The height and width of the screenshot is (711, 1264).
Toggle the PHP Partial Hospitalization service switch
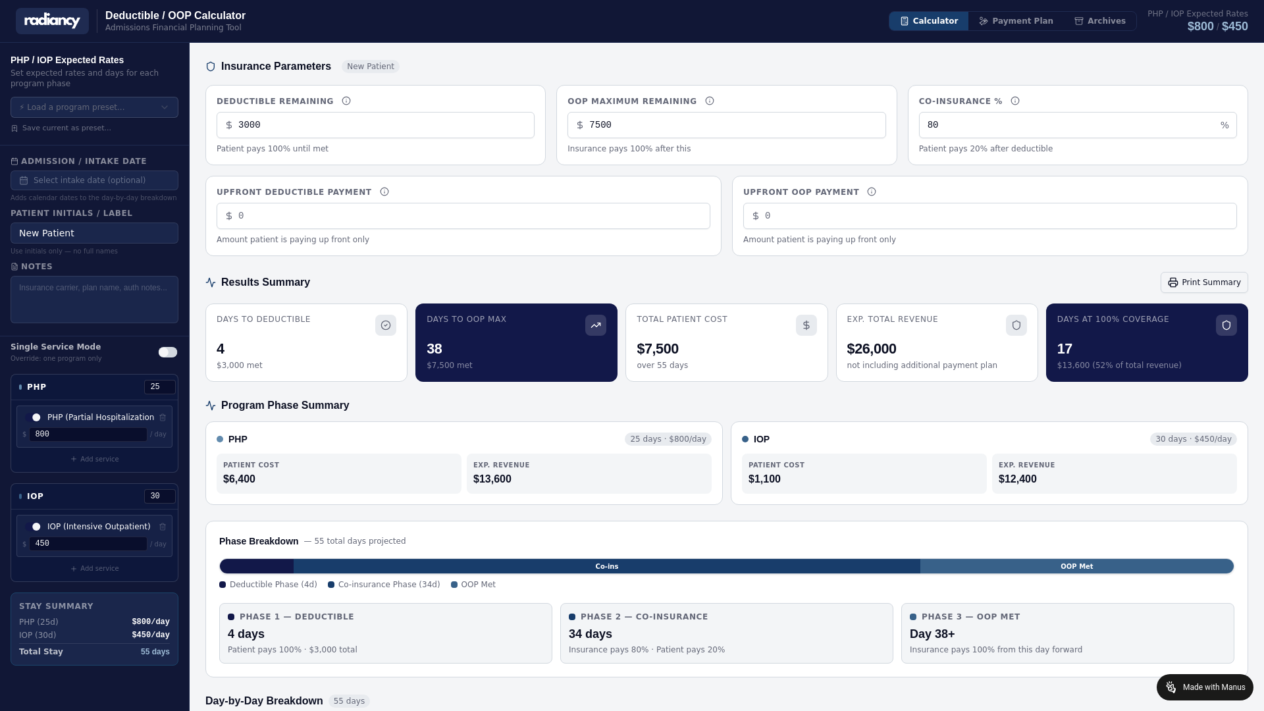[34, 417]
